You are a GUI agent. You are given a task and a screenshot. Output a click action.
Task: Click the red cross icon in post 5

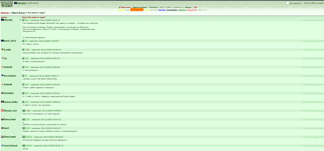tap(2, 67)
